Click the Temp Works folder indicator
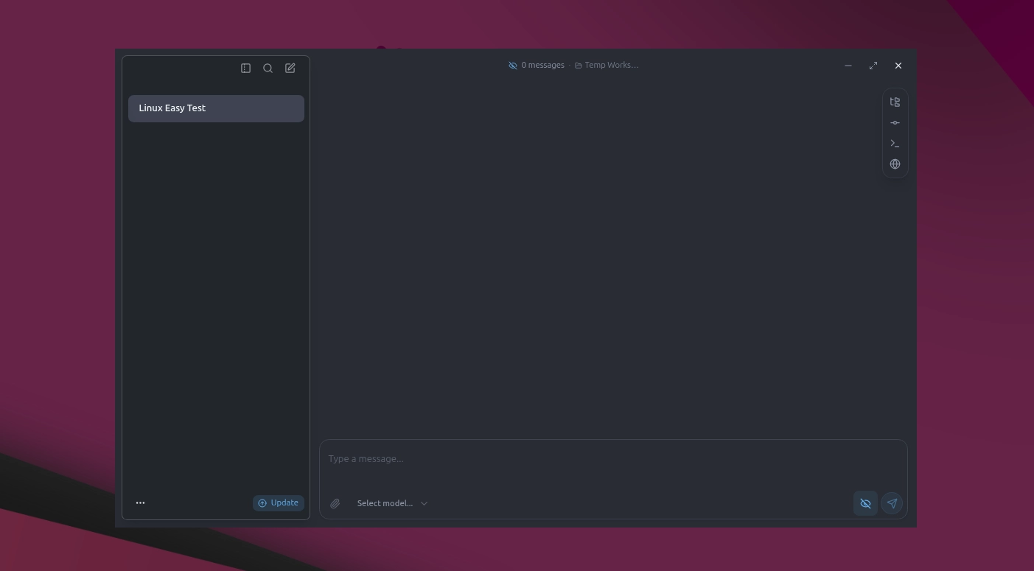This screenshot has height=571, width=1034. (606, 65)
